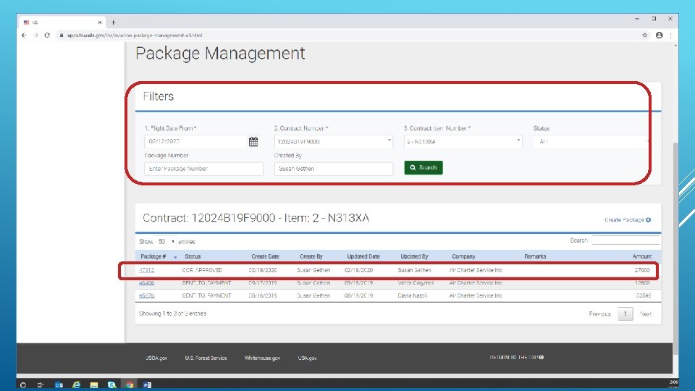Reload the page with refresh icon

coord(47,35)
